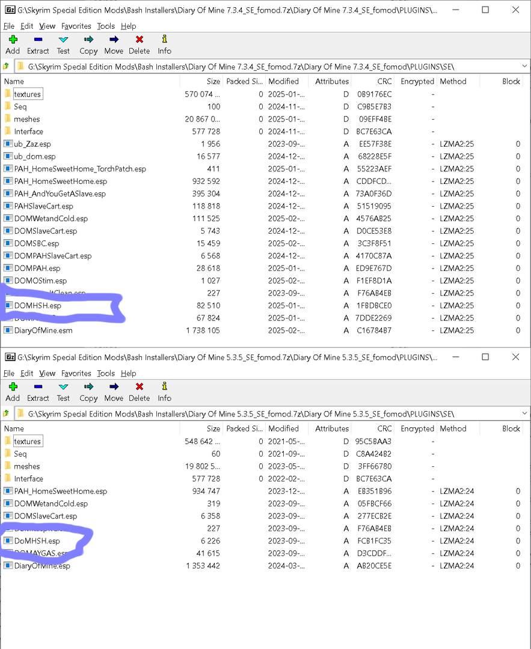This screenshot has width=531, height=649.
Task: Select meshes folder icon in 7.3.4 window
Action: point(8,119)
